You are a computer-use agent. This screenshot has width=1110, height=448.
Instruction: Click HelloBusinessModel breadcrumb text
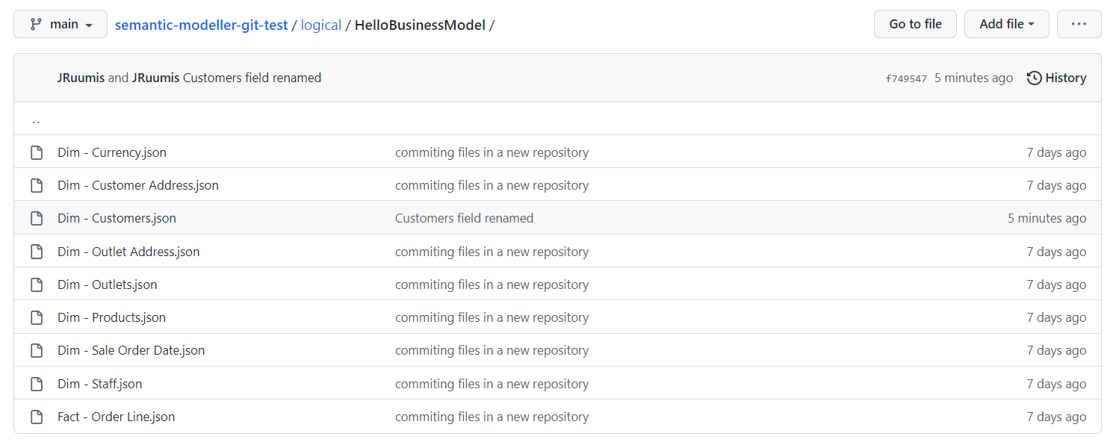coord(420,25)
